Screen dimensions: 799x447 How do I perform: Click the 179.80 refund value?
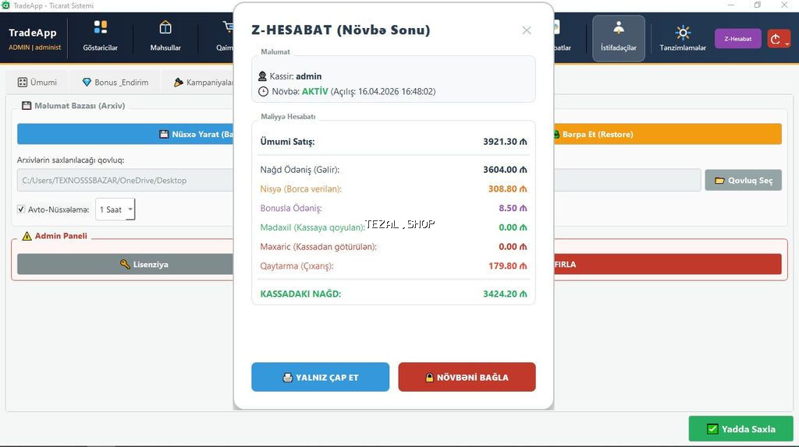click(507, 266)
